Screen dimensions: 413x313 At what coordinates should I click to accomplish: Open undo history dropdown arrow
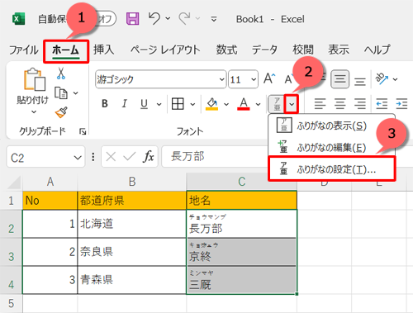pyautogui.click(x=168, y=19)
